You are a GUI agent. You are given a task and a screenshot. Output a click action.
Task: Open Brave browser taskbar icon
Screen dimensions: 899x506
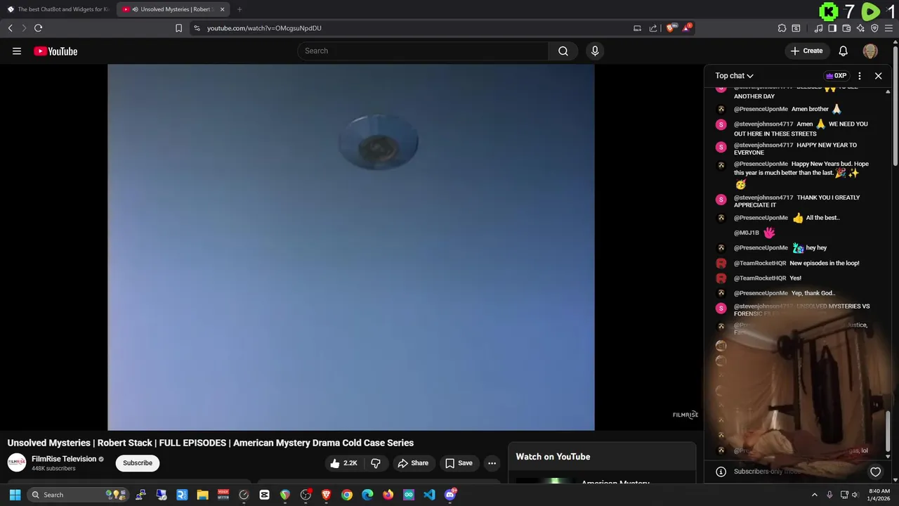point(326,495)
